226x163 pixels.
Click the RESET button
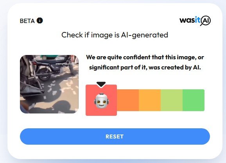115,136
